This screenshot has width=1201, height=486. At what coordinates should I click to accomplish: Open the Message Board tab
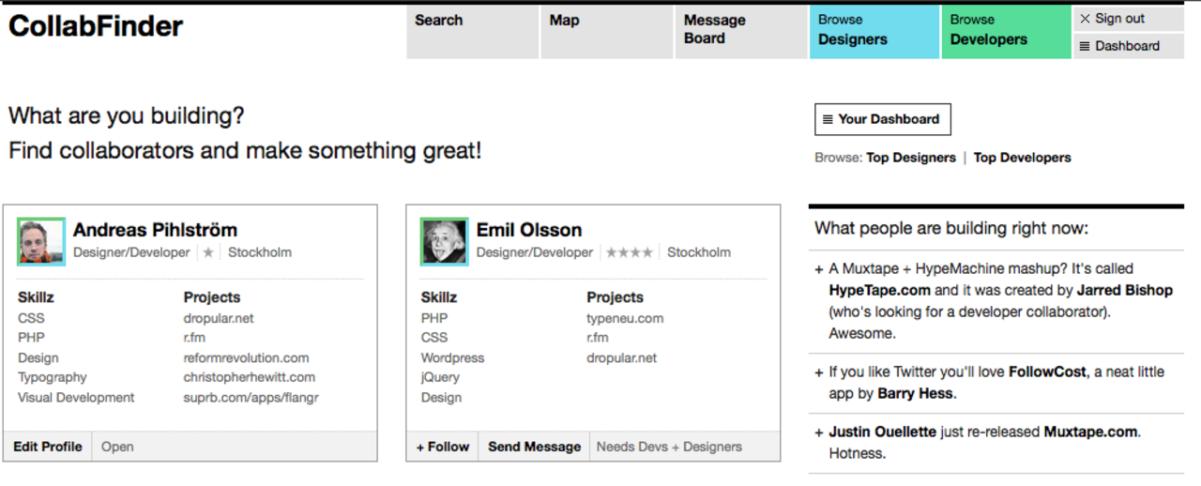tap(740, 31)
